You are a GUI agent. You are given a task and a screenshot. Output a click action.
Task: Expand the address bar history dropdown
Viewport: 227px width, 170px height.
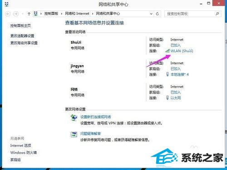151,14
